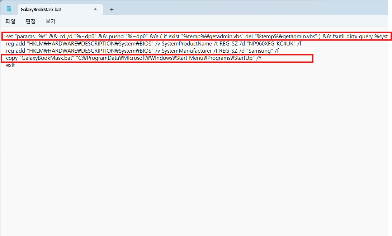Click the unsaved-changes dot on the tab
Screen dimensions: 392x236
[x=95, y=9]
